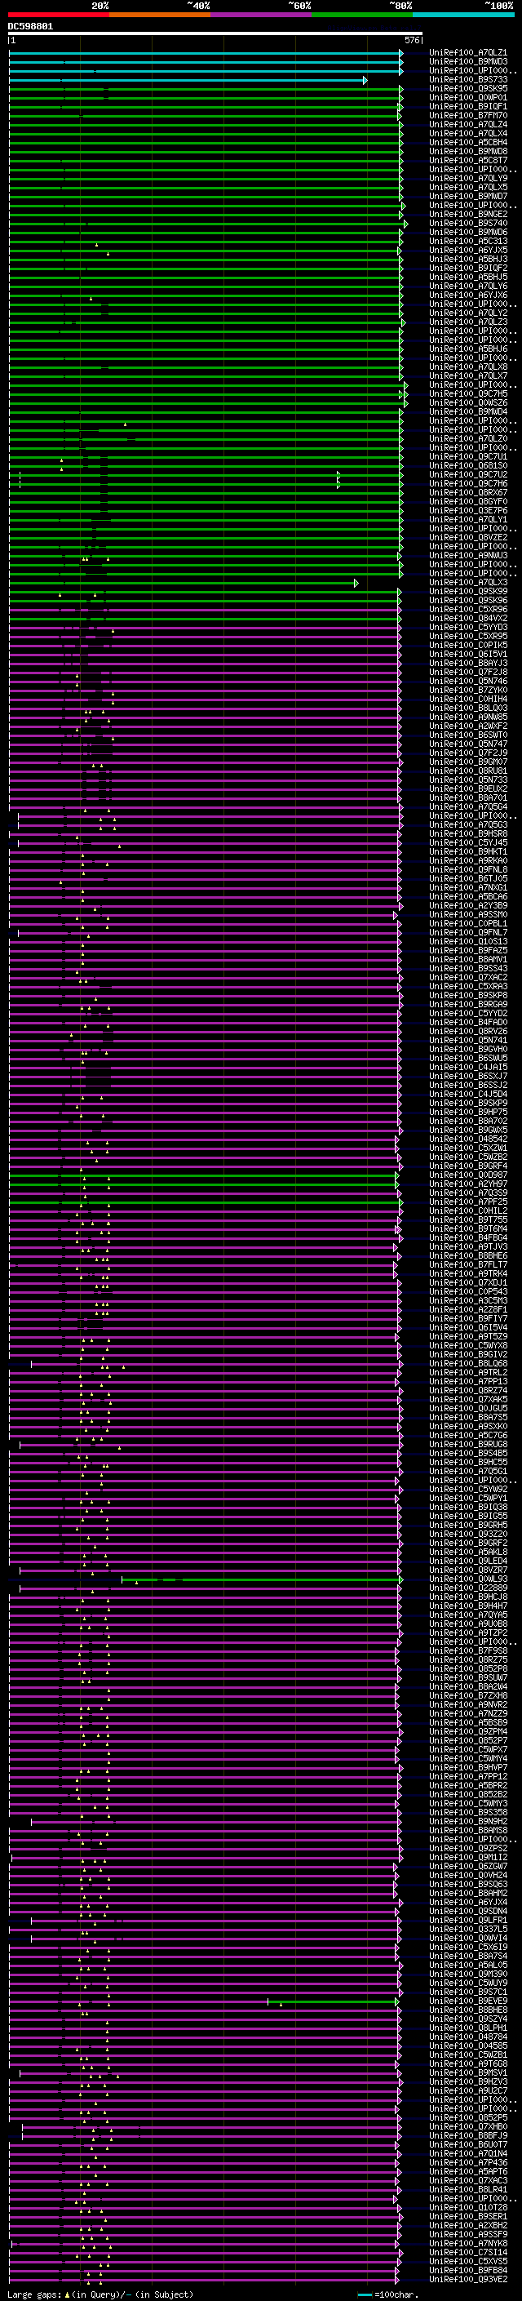
Task: Select hit UniRef100_B8LQ03
Action: click(468, 709)
